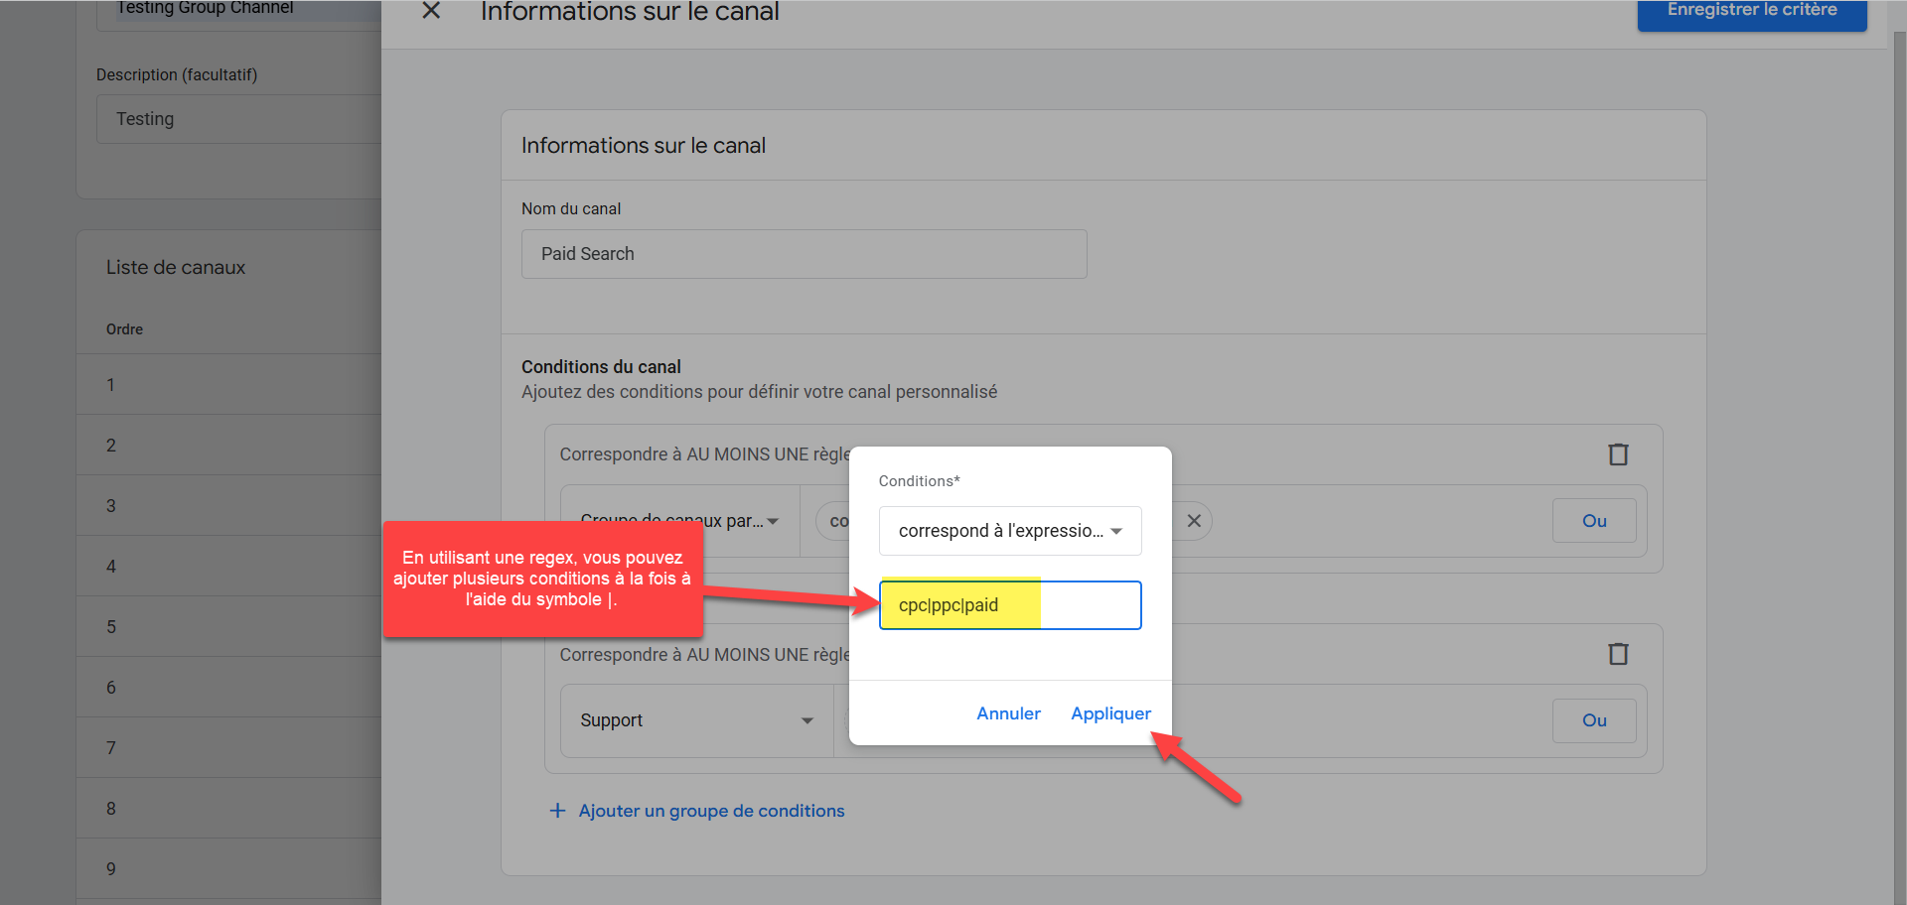Viewport: 1907px width, 905px height.
Task: Click the Nom du canal field Paid Search
Action: [804, 254]
